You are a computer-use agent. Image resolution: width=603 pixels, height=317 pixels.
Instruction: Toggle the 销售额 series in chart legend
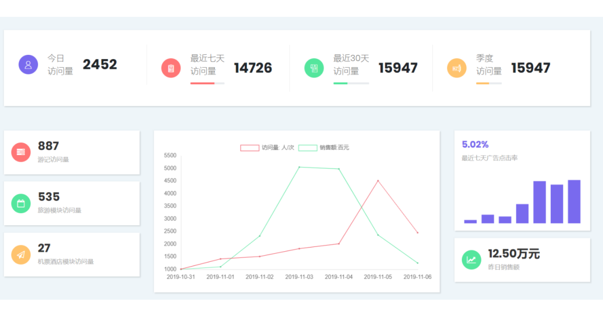coord(308,148)
